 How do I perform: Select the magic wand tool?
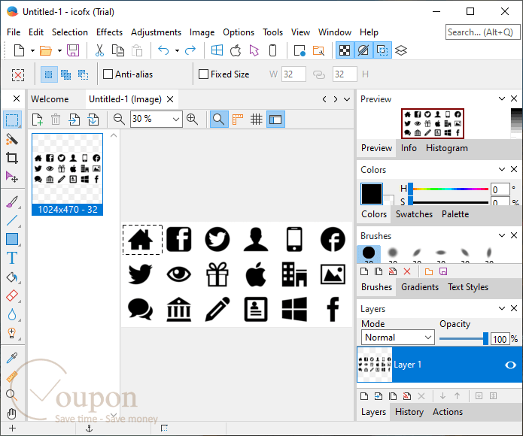pos(12,139)
